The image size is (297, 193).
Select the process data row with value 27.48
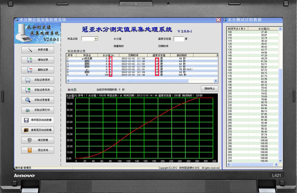coord(253,32)
